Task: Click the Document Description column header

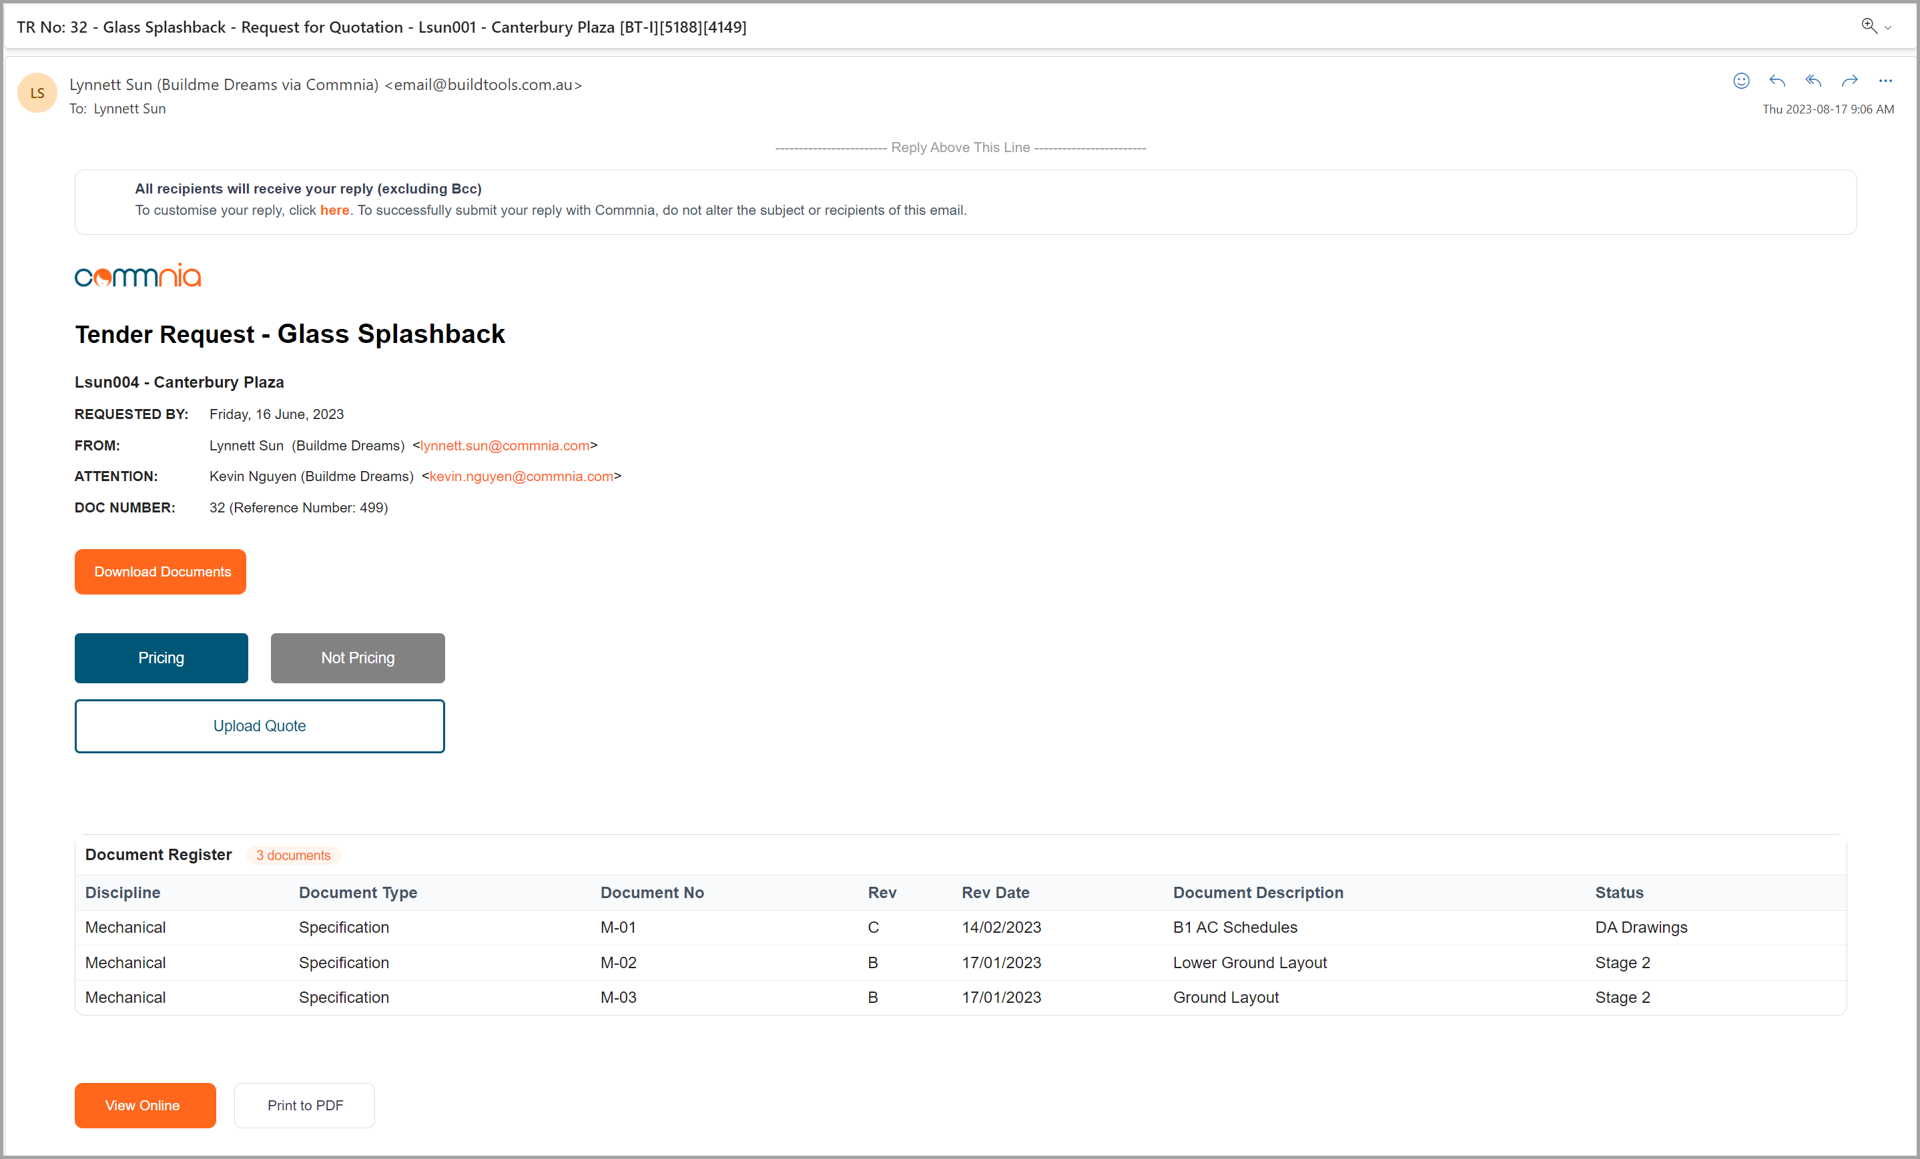Action: point(1259,893)
